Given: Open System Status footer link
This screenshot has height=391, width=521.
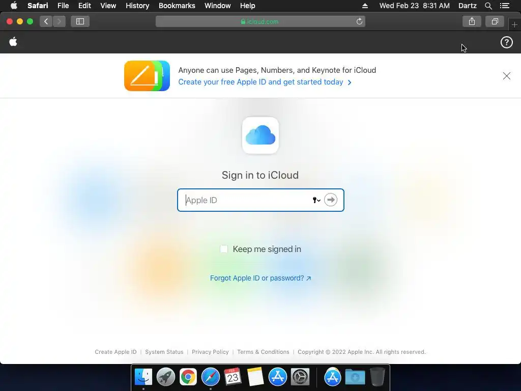Looking at the screenshot, I should click(x=164, y=352).
